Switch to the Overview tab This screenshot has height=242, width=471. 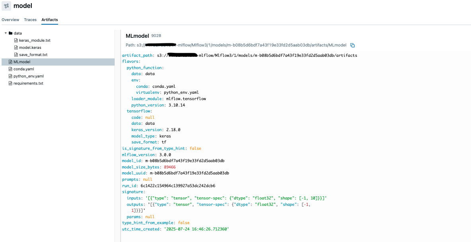[x=10, y=19]
